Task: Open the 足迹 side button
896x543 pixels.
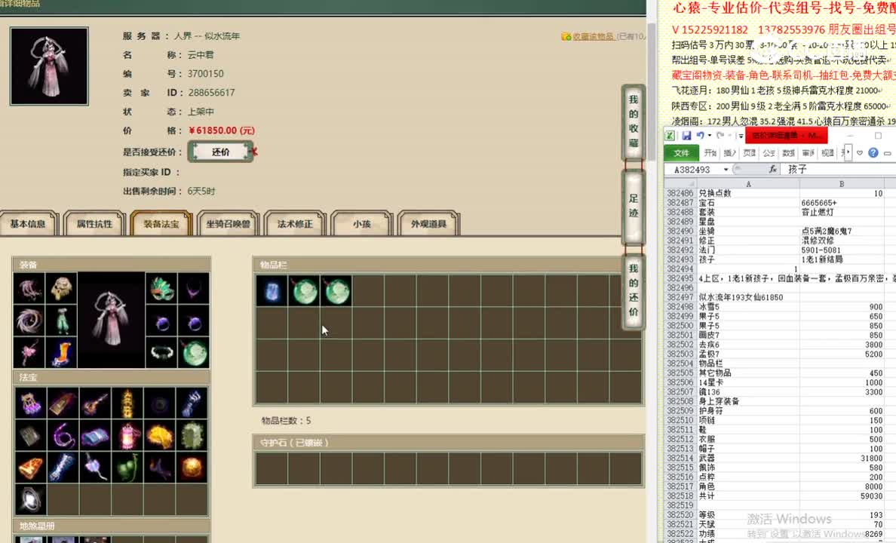Action: (633, 207)
